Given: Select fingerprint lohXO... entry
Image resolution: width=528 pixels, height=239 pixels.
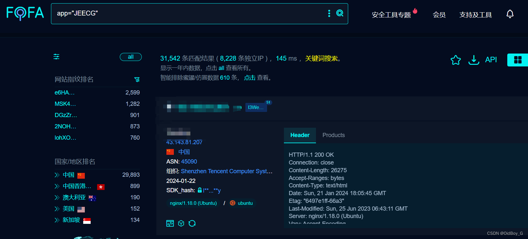Looking at the screenshot, I should pyautogui.click(x=65, y=138).
